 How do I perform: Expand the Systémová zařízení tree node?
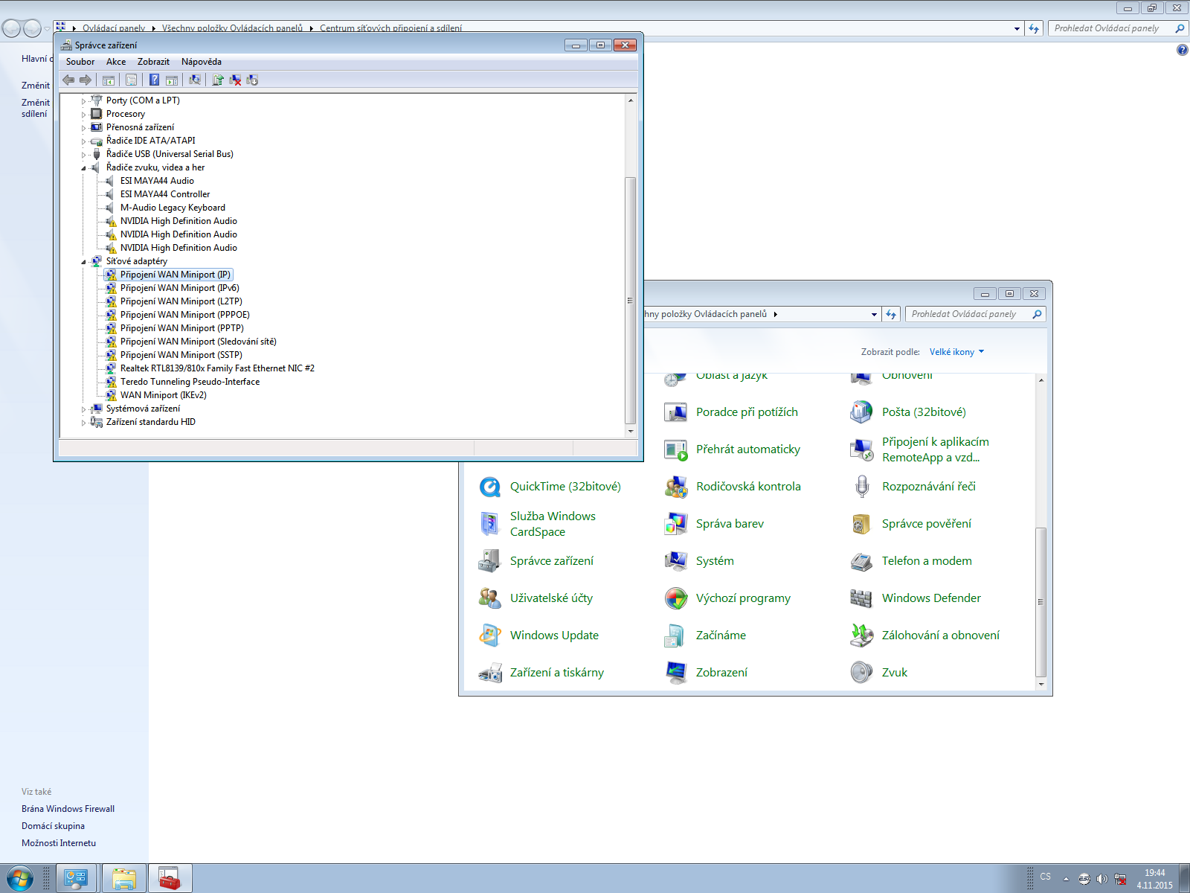83,409
